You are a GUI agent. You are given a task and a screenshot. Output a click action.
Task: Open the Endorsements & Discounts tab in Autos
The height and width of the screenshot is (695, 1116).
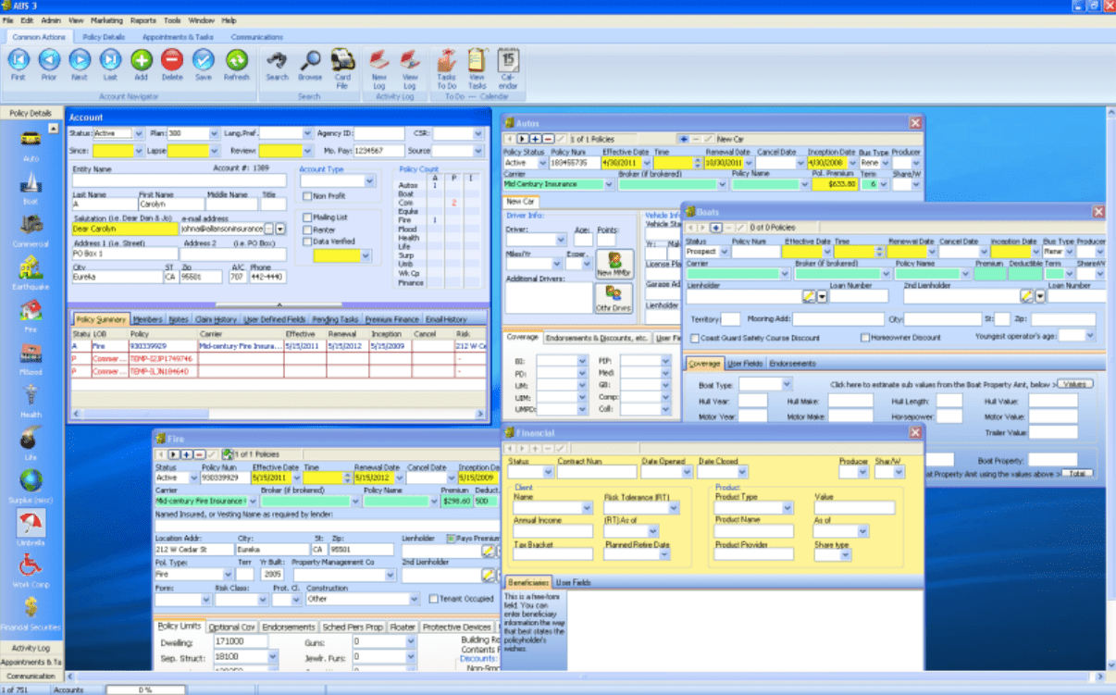click(x=596, y=338)
